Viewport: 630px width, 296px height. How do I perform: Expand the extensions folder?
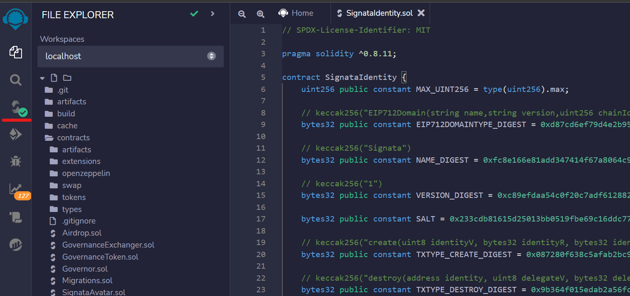(x=81, y=161)
